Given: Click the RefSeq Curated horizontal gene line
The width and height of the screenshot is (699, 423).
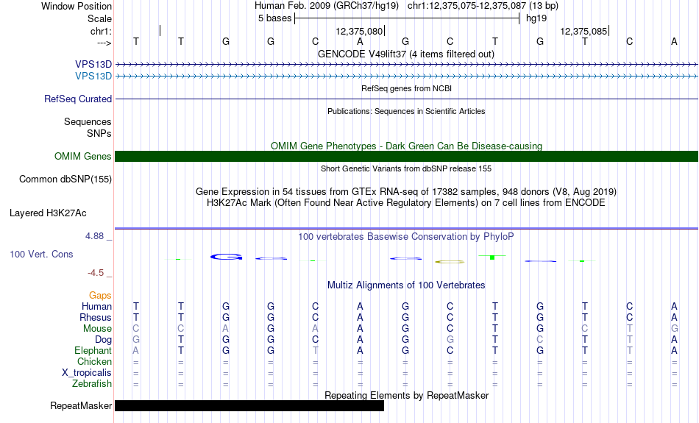Looking at the screenshot, I should point(406,99).
